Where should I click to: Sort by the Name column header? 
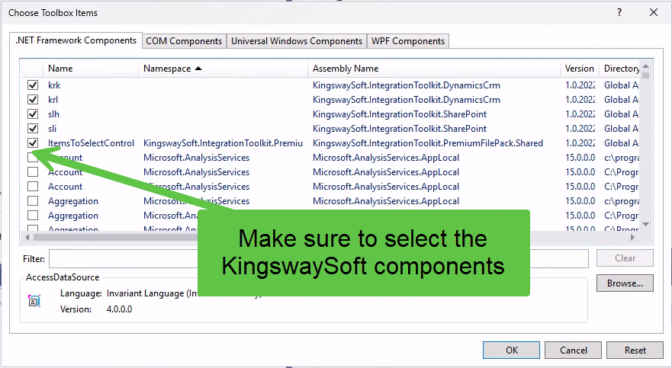91,69
